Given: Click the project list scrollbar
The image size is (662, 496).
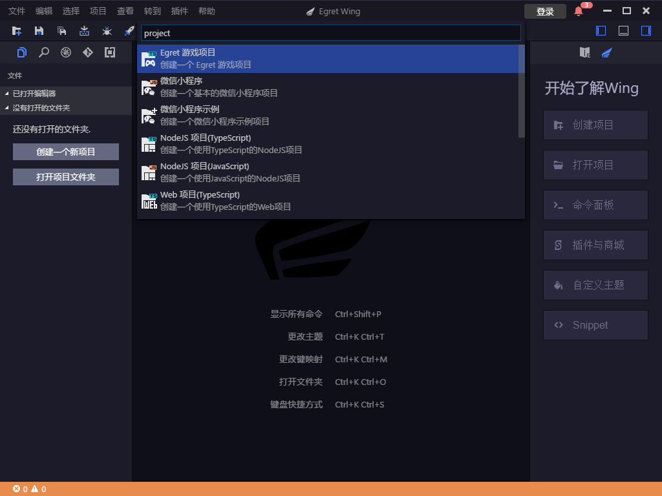Looking at the screenshot, I should (522, 91).
